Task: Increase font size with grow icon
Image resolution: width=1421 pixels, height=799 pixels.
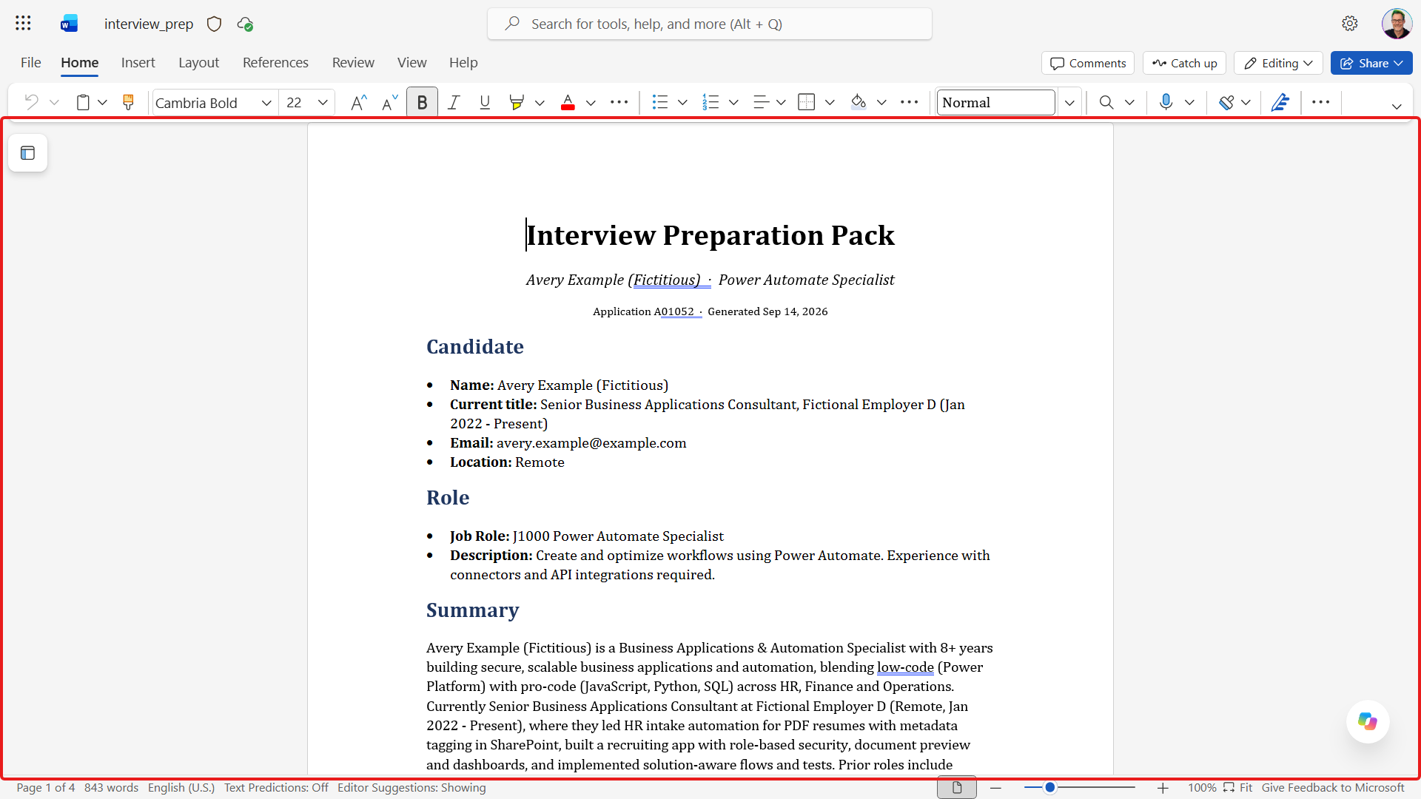Action: pos(359,102)
